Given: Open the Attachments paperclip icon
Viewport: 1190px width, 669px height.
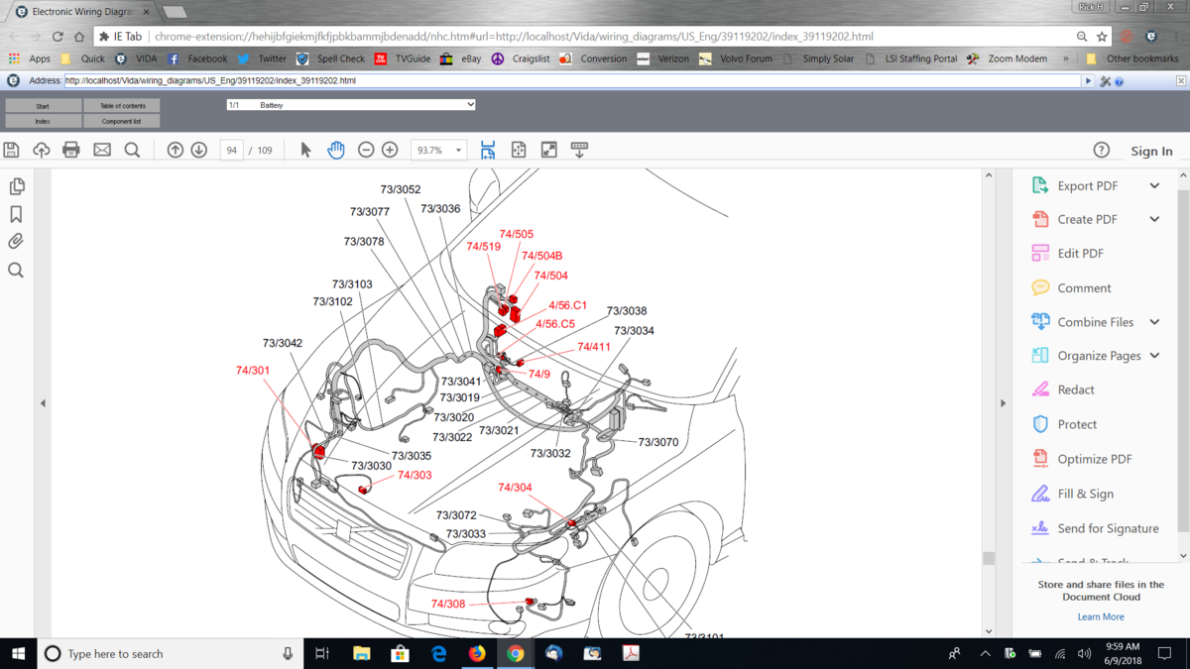Looking at the screenshot, I should pyautogui.click(x=16, y=241).
